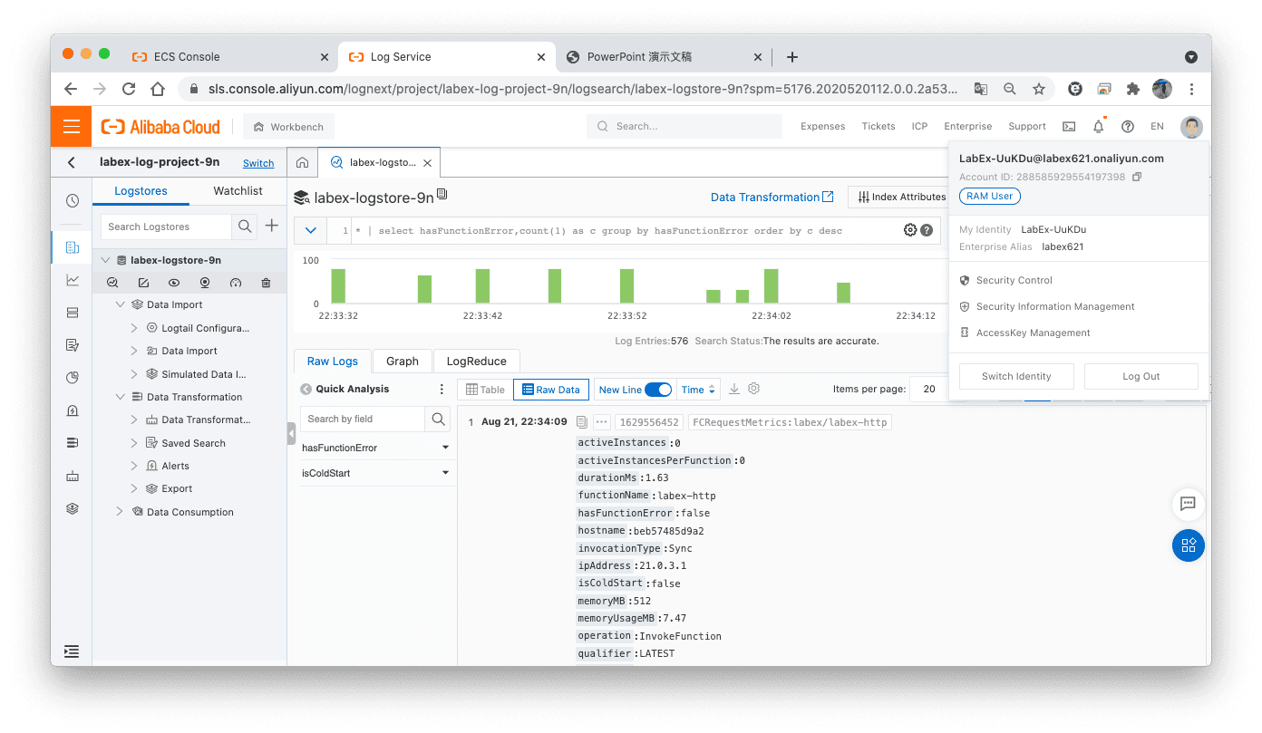Expand the Data Consumption tree node
Image resolution: width=1262 pixels, height=733 pixels.
(120, 512)
